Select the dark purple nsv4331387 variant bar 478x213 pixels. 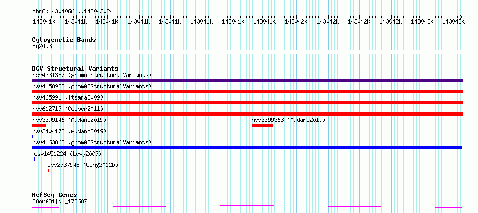[247, 80]
